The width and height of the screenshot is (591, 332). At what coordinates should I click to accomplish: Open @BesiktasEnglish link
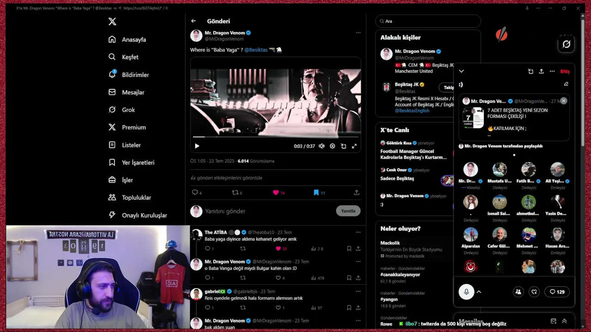(412, 111)
